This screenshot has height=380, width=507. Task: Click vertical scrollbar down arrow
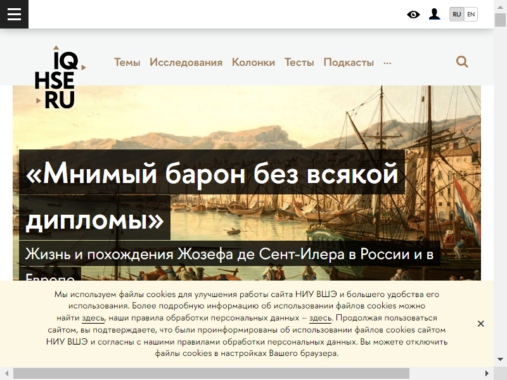[x=500, y=359]
